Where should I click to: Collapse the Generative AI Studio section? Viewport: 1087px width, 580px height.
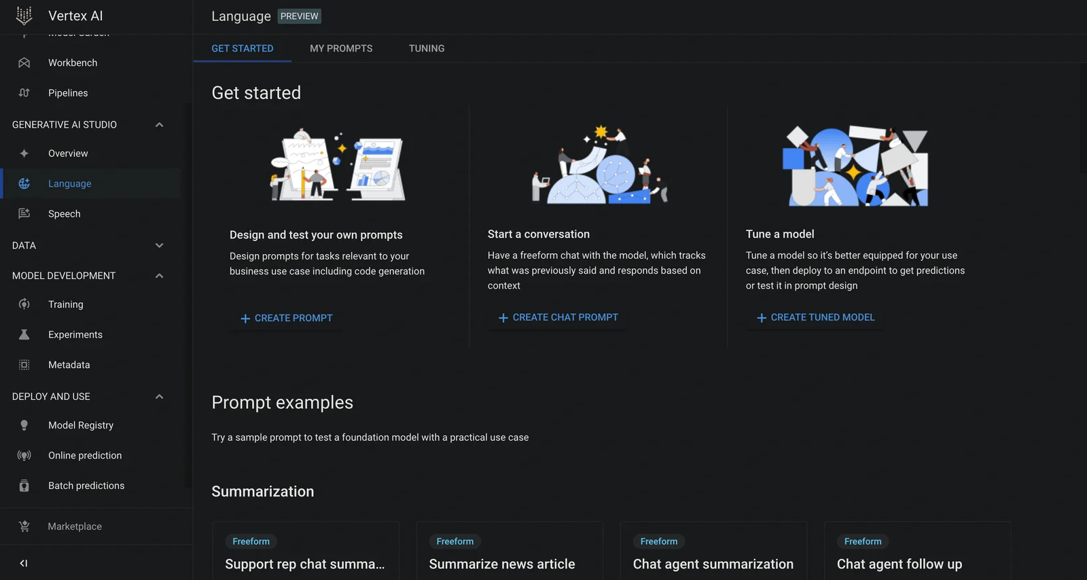[x=159, y=124]
